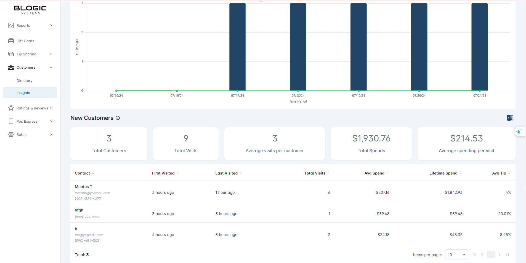Click the 07/15/24 green line point
Viewport: 526px width, 263px height.
(116, 91)
